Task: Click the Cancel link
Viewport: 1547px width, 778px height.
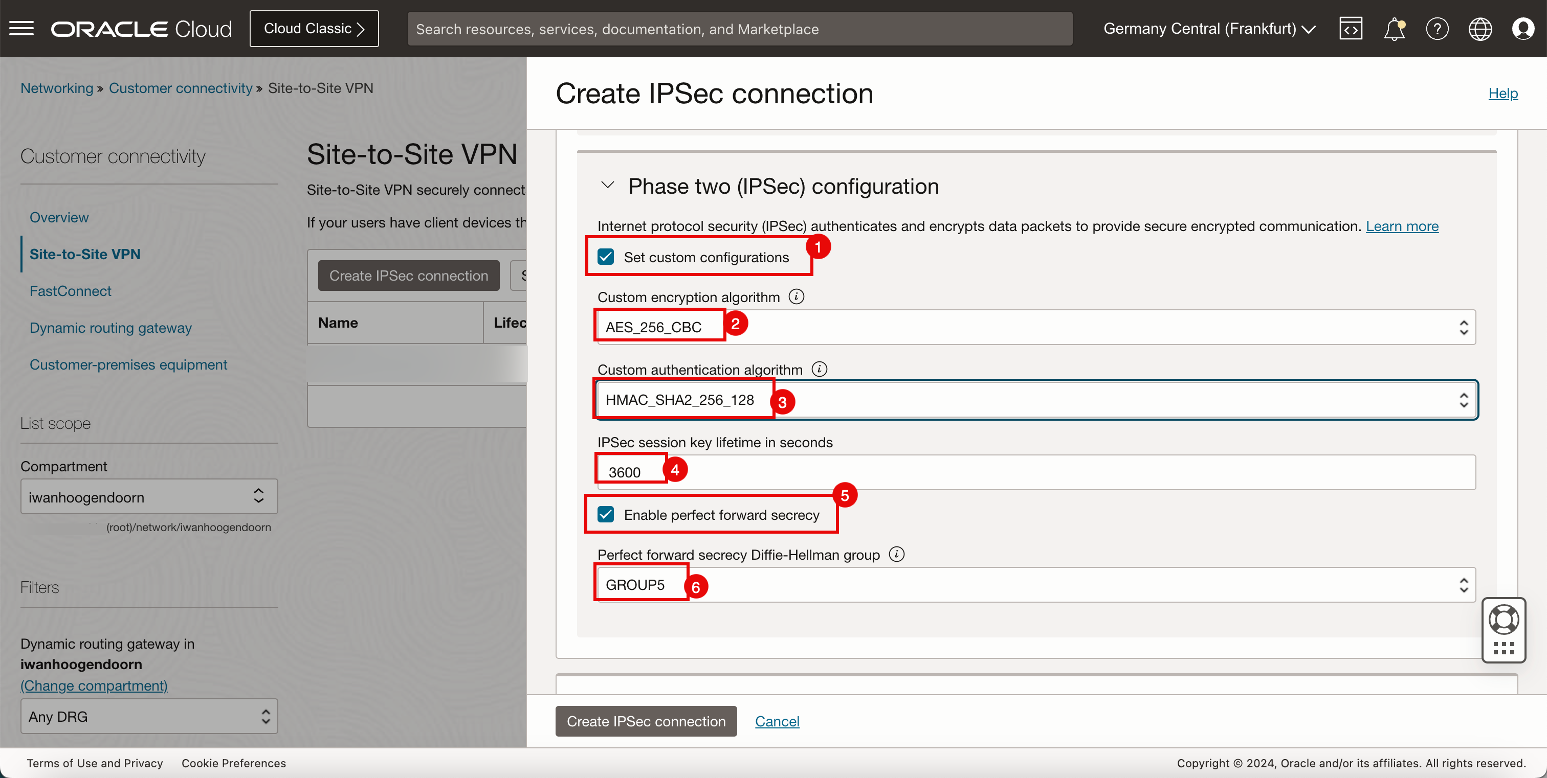Action: click(777, 721)
